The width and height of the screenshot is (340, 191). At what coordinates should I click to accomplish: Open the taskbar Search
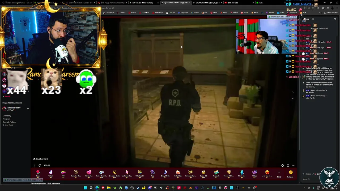(x=91, y=188)
